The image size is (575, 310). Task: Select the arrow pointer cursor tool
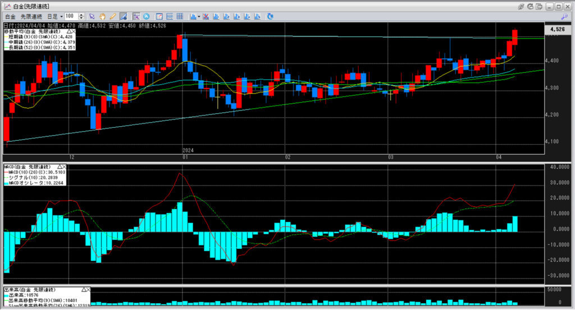click(92, 17)
